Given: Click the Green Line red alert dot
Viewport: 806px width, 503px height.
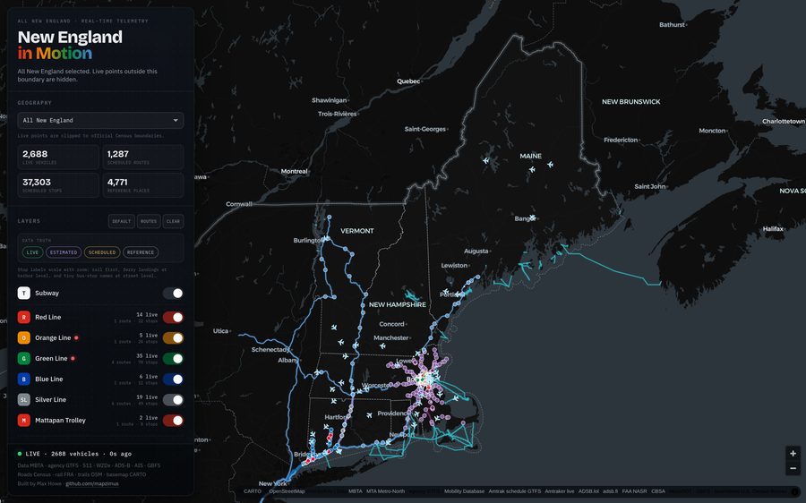Looking at the screenshot, I should (73, 358).
